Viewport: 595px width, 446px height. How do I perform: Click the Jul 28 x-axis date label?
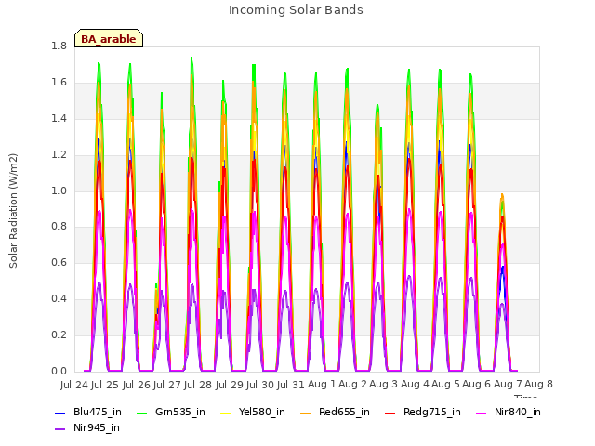198,385
